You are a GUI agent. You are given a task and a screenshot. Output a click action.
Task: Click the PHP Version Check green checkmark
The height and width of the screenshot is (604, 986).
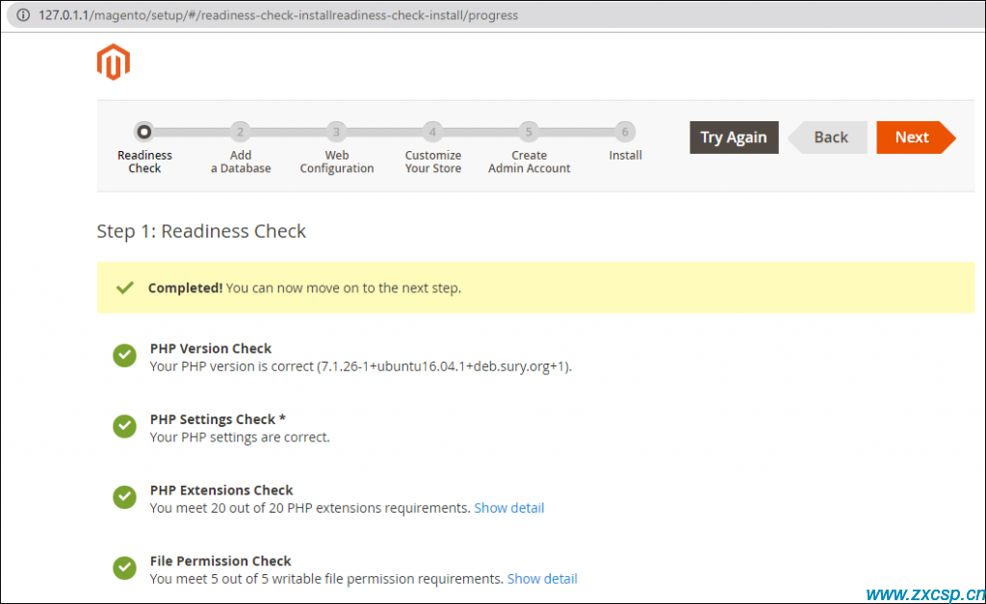pyautogui.click(x=124, y=355)
